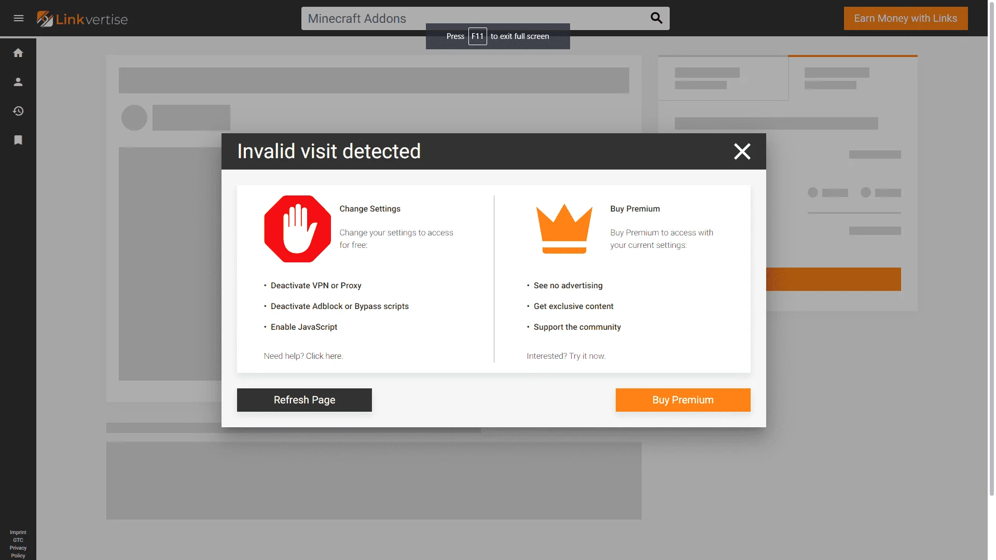Viewport: 996px width, 560px height.
Task: Click the page's vertical scrollbar
Action: [x=992, y=249]
